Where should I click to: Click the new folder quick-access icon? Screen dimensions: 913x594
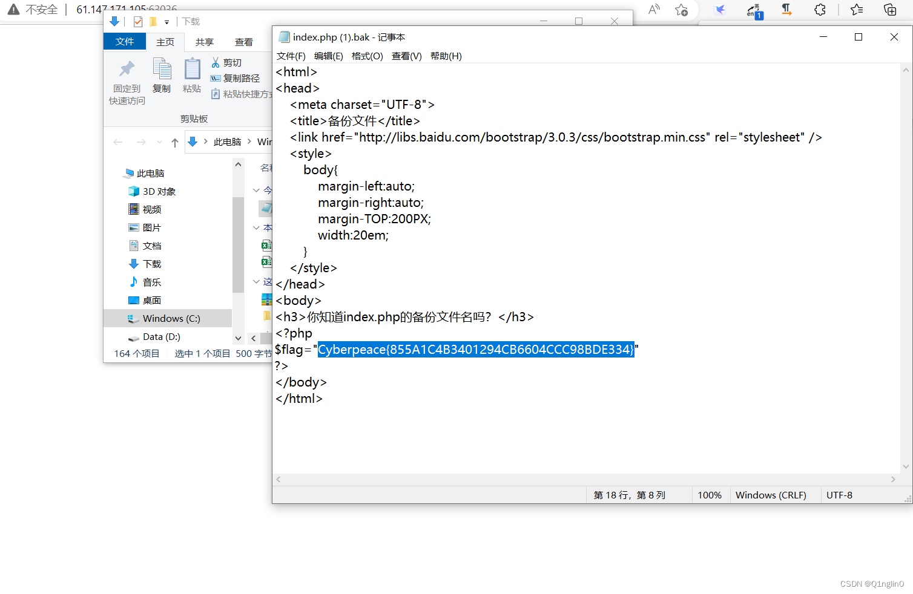[x=153, y=22]
